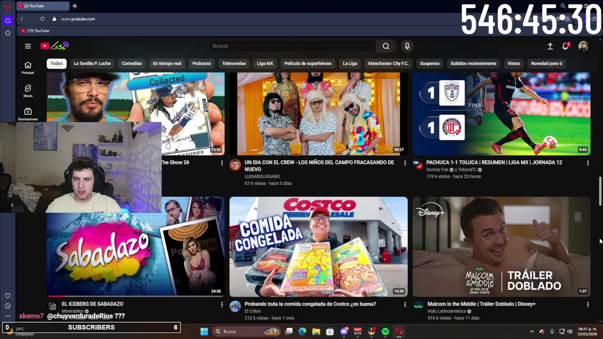This screenshot has width=603, height=339.
Task: Select the Comedias filter chip
Action: 132,64
